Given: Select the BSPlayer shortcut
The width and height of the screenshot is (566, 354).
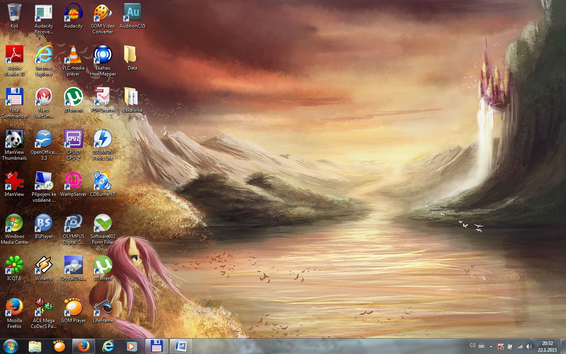Looking at the screenshot, I should [x=44, y=227].
